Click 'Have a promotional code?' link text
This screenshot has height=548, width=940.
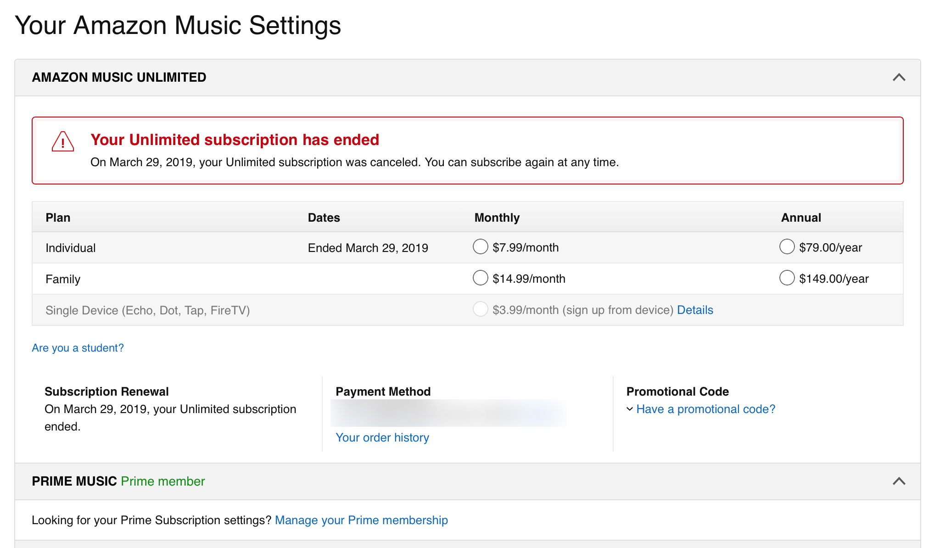click(705, 409)
